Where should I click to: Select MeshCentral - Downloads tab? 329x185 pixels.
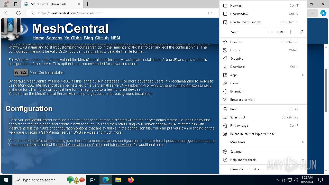[52, 4]
